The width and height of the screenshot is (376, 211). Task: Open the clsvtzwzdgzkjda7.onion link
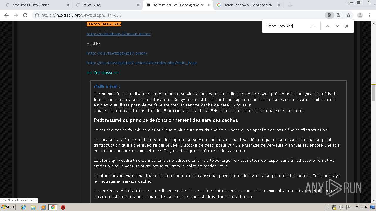click(117, 53)
